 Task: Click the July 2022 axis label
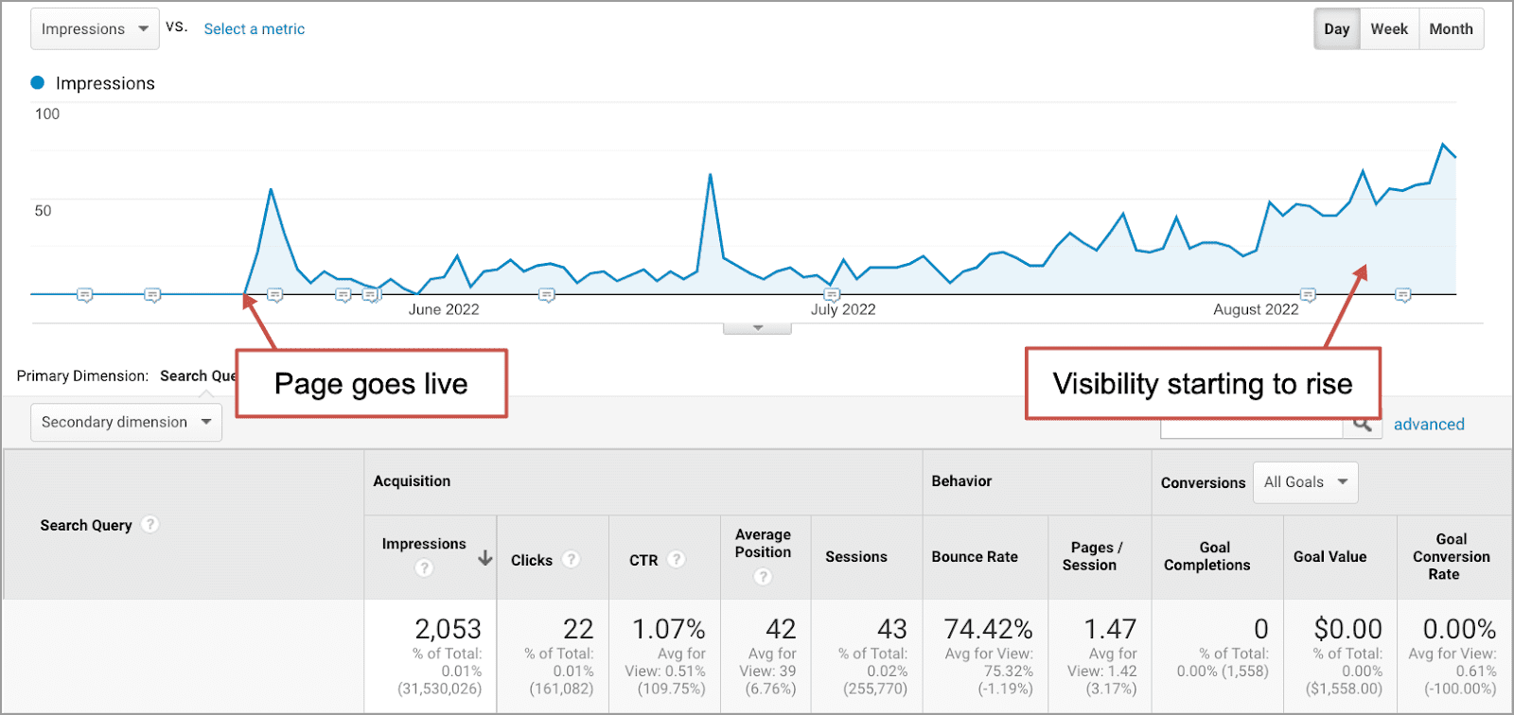pos(843,309)
